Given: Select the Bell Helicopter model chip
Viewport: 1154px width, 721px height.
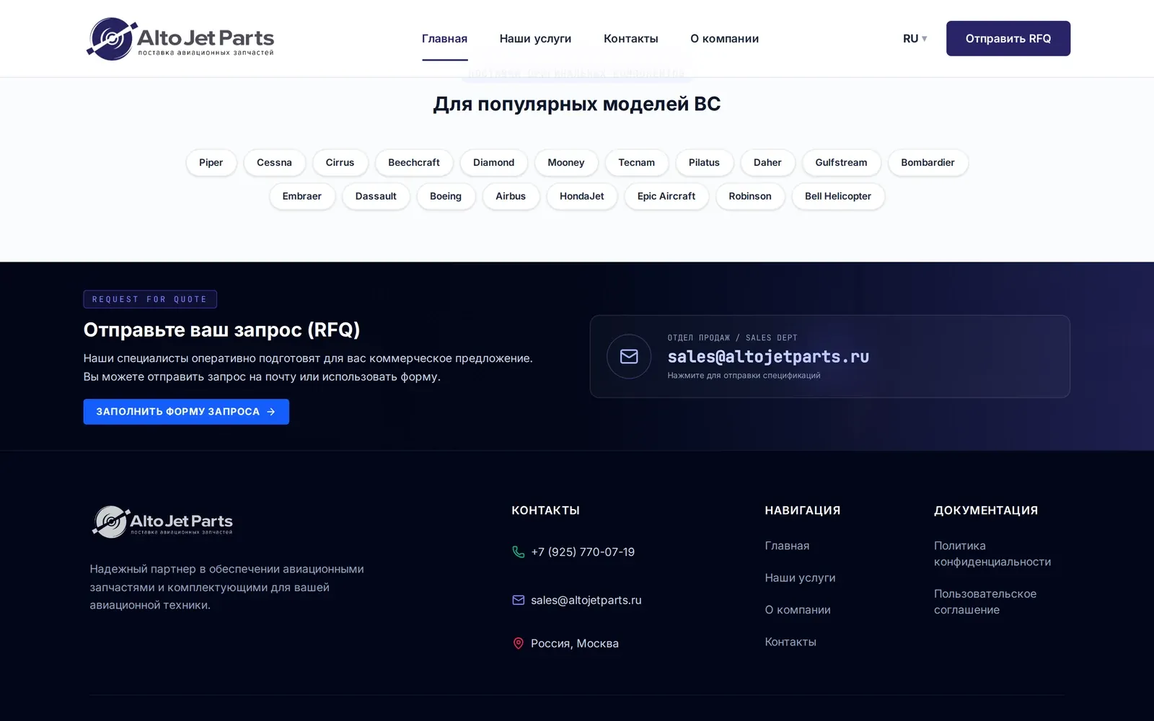Looking at the screenshot, I should tap(838, 196).
